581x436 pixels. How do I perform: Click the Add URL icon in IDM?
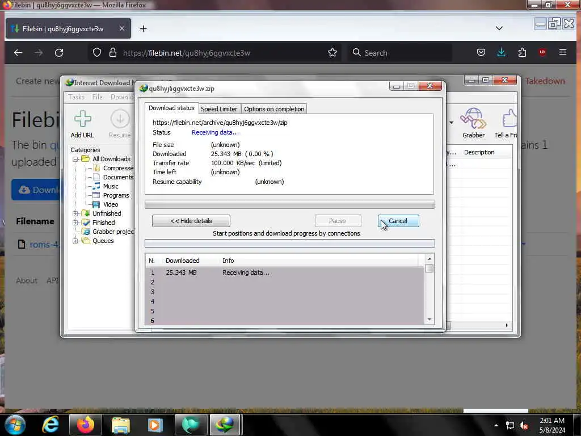(x=82, y=119)
